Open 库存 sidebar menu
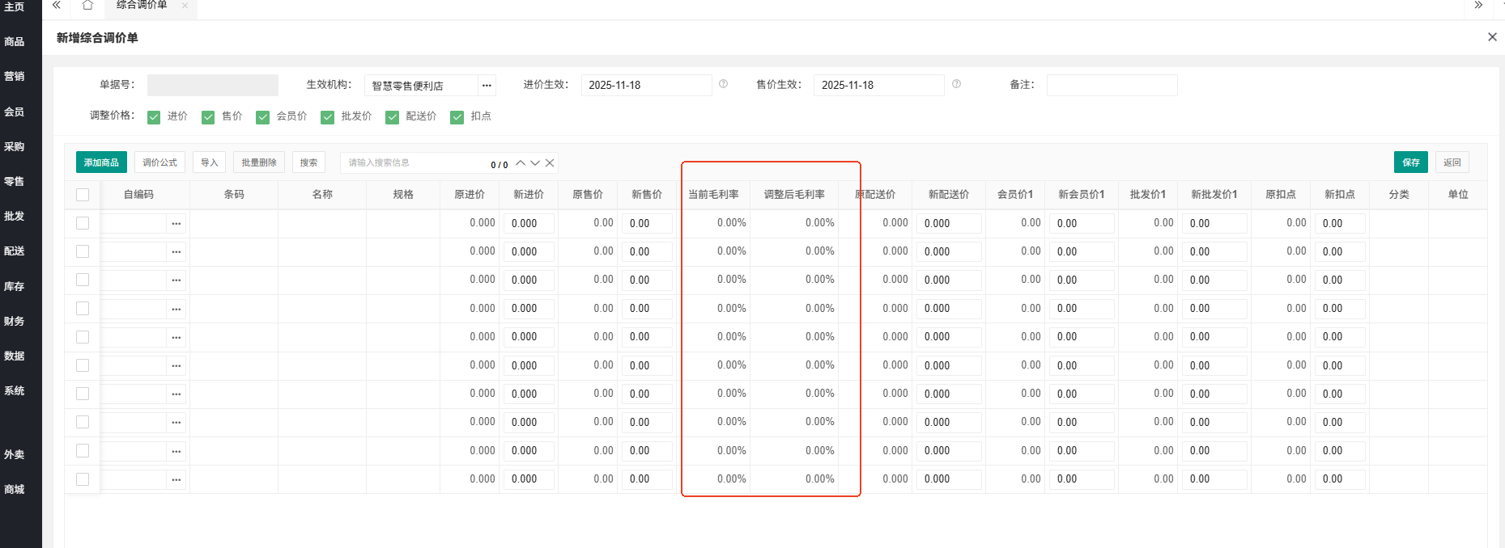This screenshot has height=548, width=1505. 14,287
